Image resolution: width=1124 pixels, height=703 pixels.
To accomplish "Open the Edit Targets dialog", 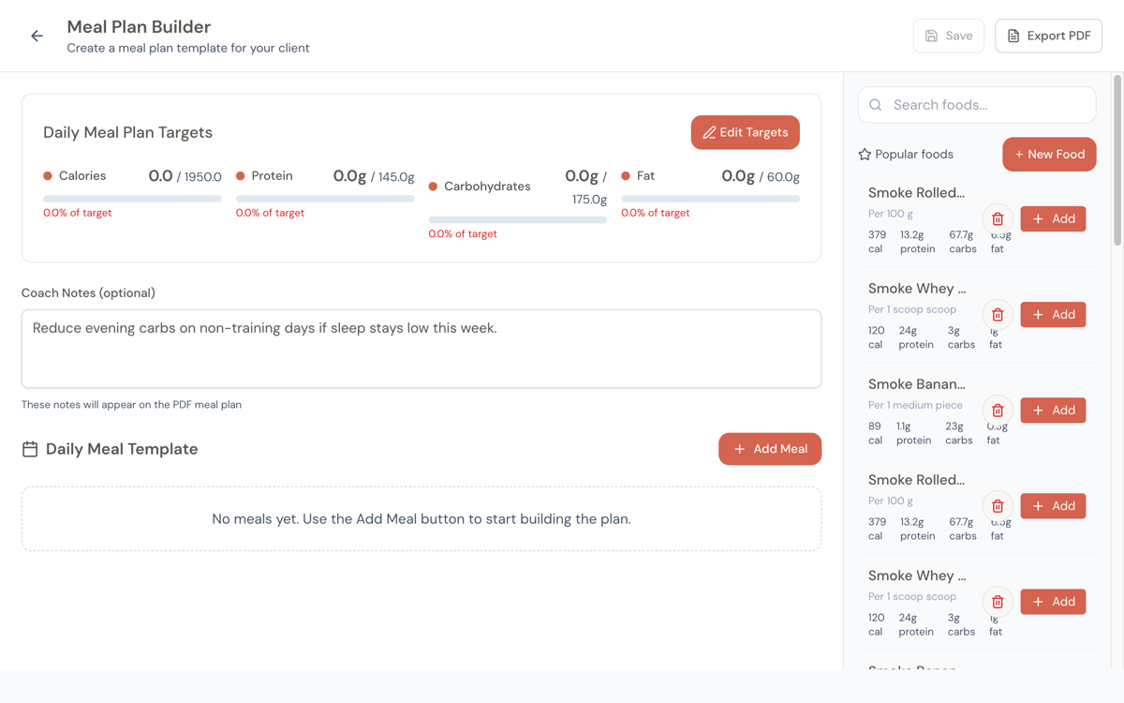I will [x=745, y=132].
